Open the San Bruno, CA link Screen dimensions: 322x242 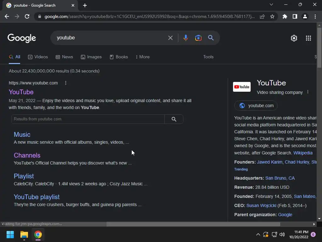point(280,178)
